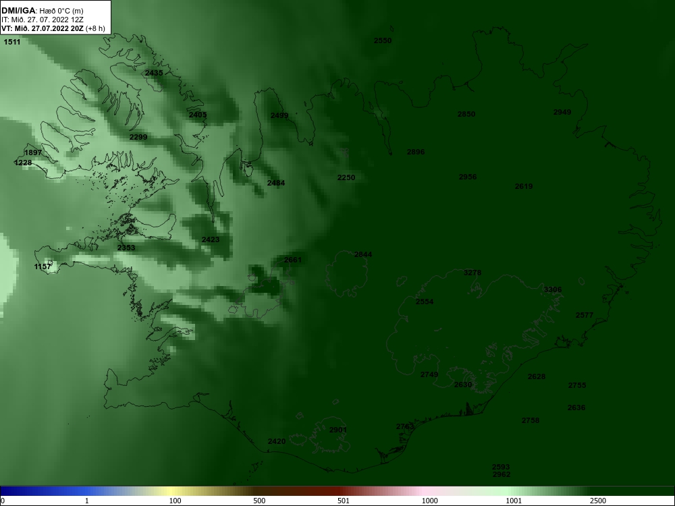This screenshot has width=675, height=506.
Task: Click the 2420 value on the map
Action: click(x=277, y=441)
